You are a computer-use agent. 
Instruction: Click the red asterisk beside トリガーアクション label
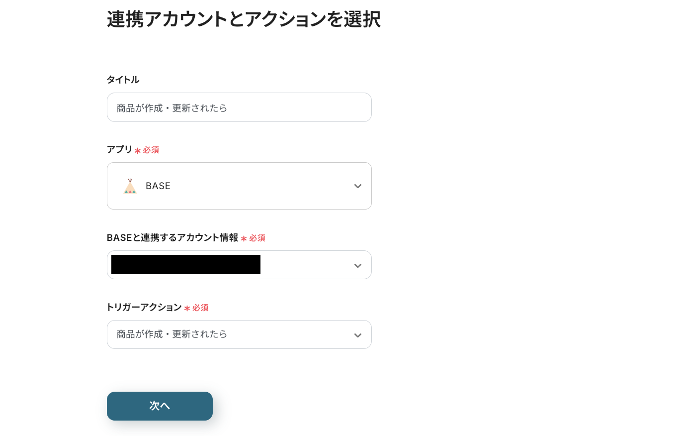[187, 308]
